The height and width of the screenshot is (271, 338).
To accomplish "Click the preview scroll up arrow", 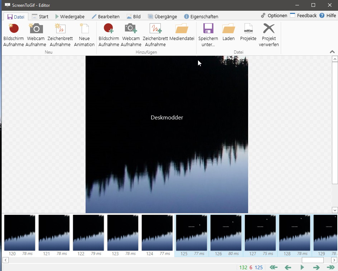I will coord(335,59).
